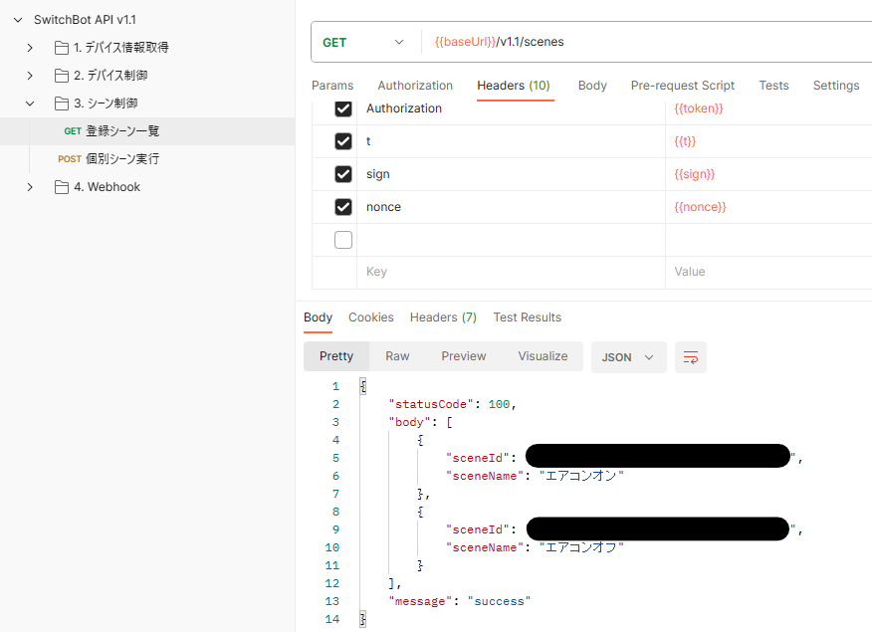Enable the empty header row checkbox
This screenshot has width=872, height=632.
click(x=342, y=239)
